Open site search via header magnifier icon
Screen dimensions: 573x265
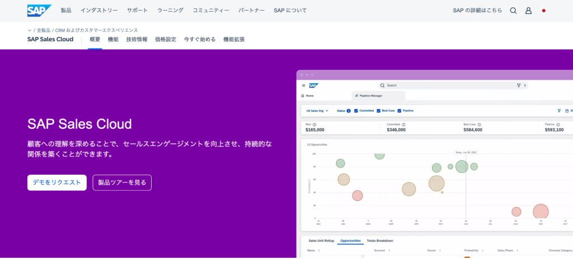(513, 11)
